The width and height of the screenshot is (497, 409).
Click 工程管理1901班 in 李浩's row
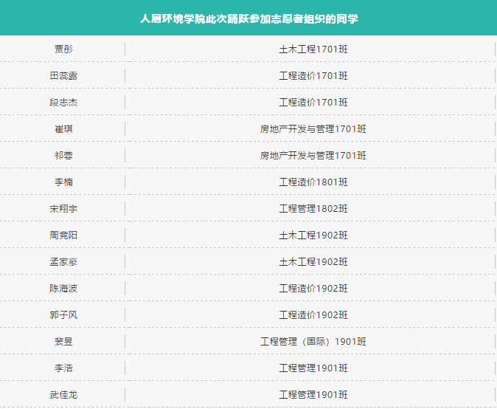[313, 368]
